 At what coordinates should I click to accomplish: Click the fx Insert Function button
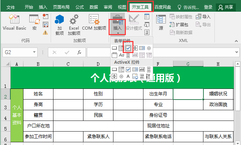tap(79, 52)
